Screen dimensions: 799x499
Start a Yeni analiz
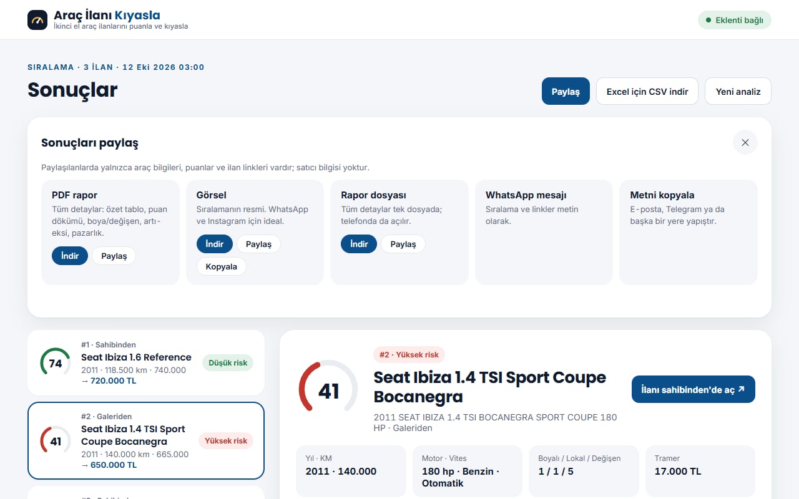[738, 91]
